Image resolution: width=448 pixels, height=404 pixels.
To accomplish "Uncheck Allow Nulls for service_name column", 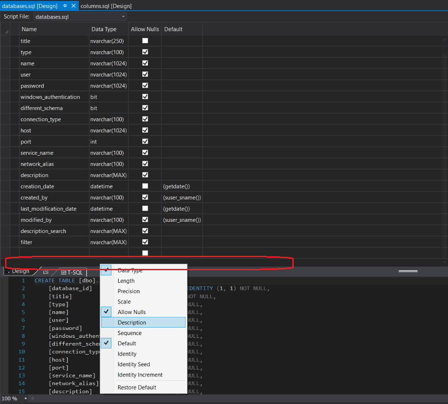I will pos(145,152).
